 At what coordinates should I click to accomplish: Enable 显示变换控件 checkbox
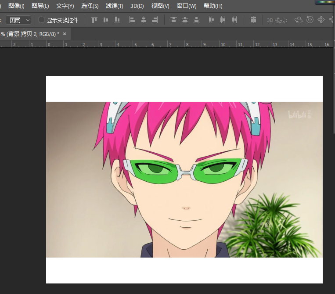(41, 20)
